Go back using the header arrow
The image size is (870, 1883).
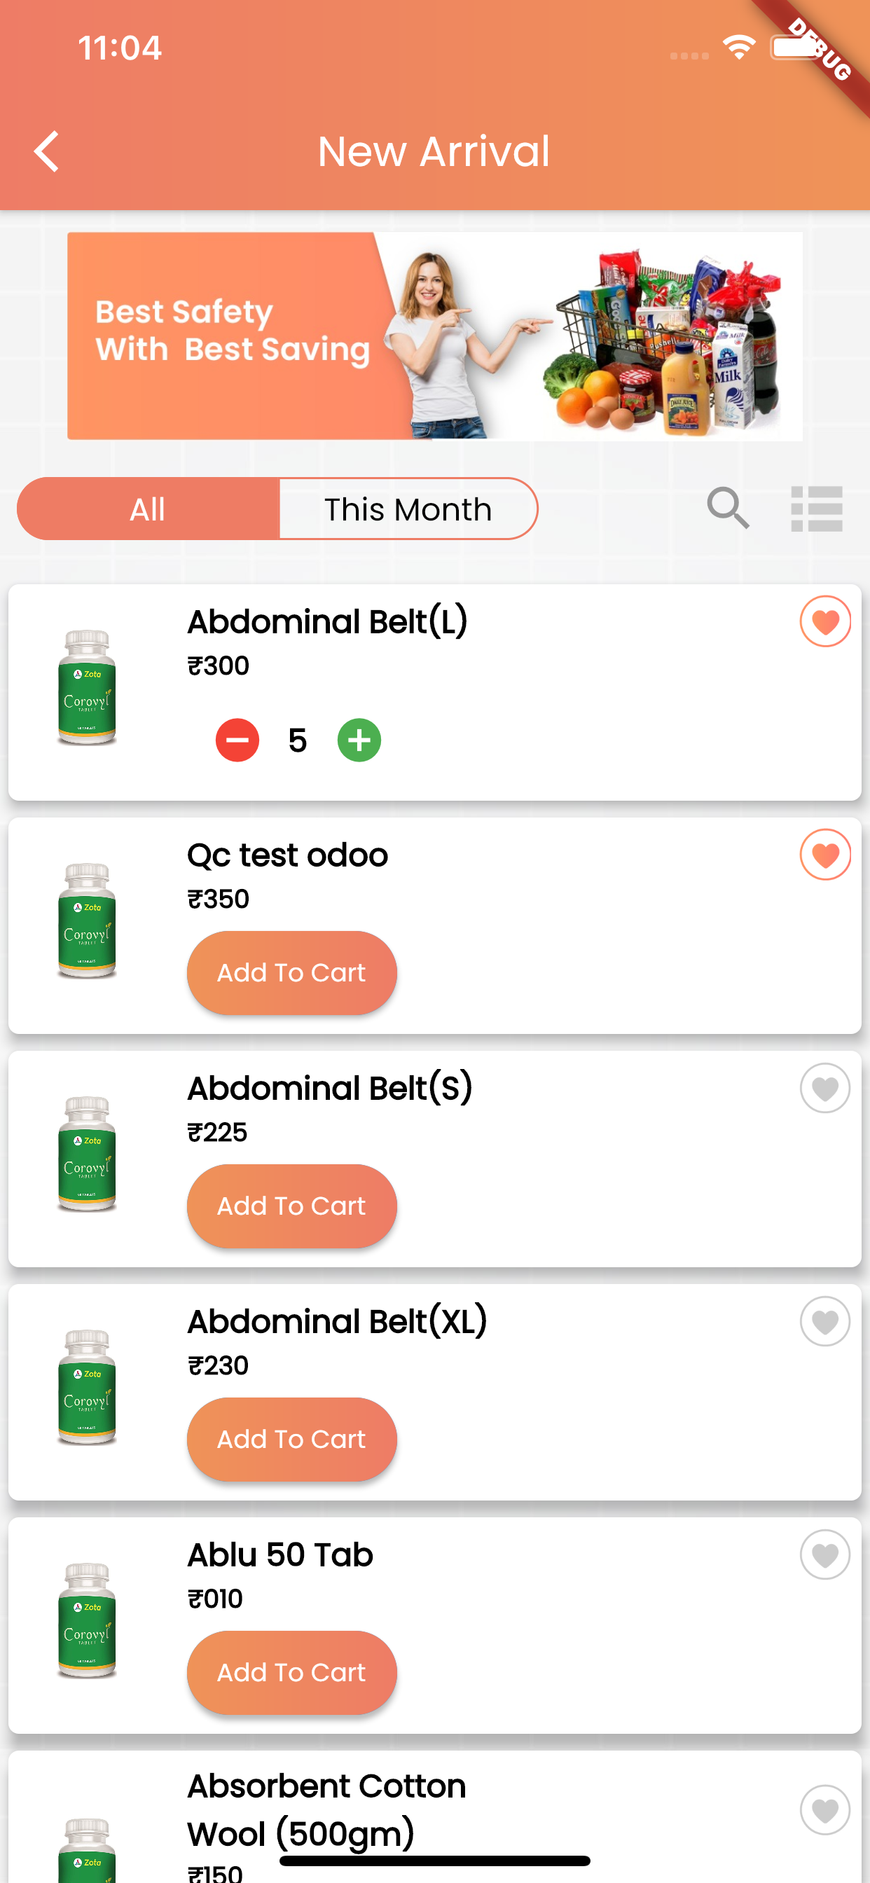[x=47, y=151]
